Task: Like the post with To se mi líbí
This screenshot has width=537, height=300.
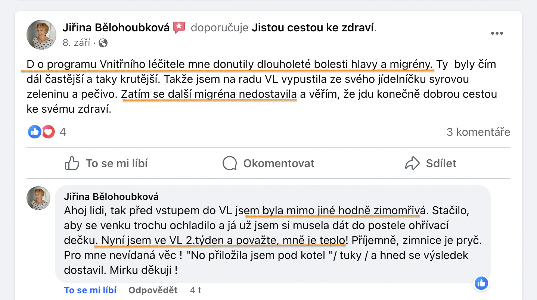Action: (x=106, y=163)
